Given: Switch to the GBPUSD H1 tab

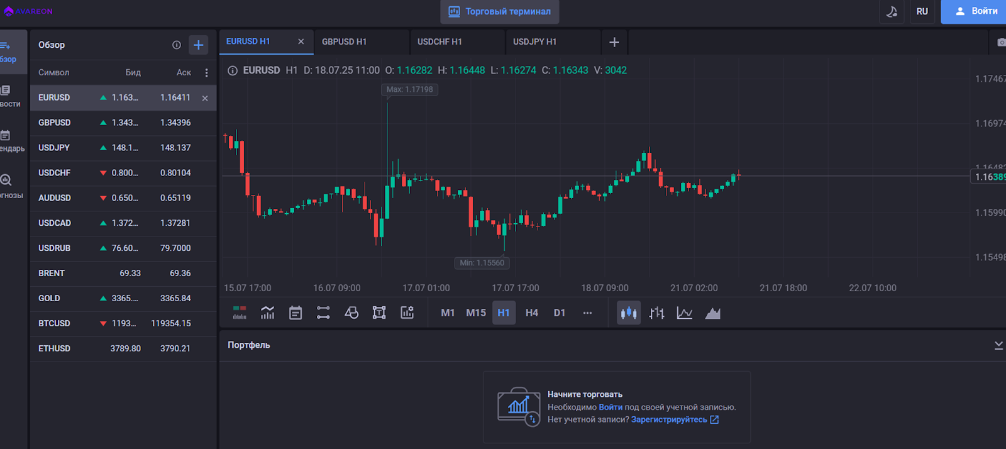Looking at the screenshot, I should (361, 42).
